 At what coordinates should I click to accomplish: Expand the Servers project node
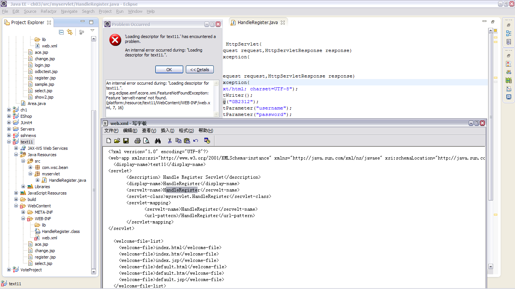coord(9,129)
